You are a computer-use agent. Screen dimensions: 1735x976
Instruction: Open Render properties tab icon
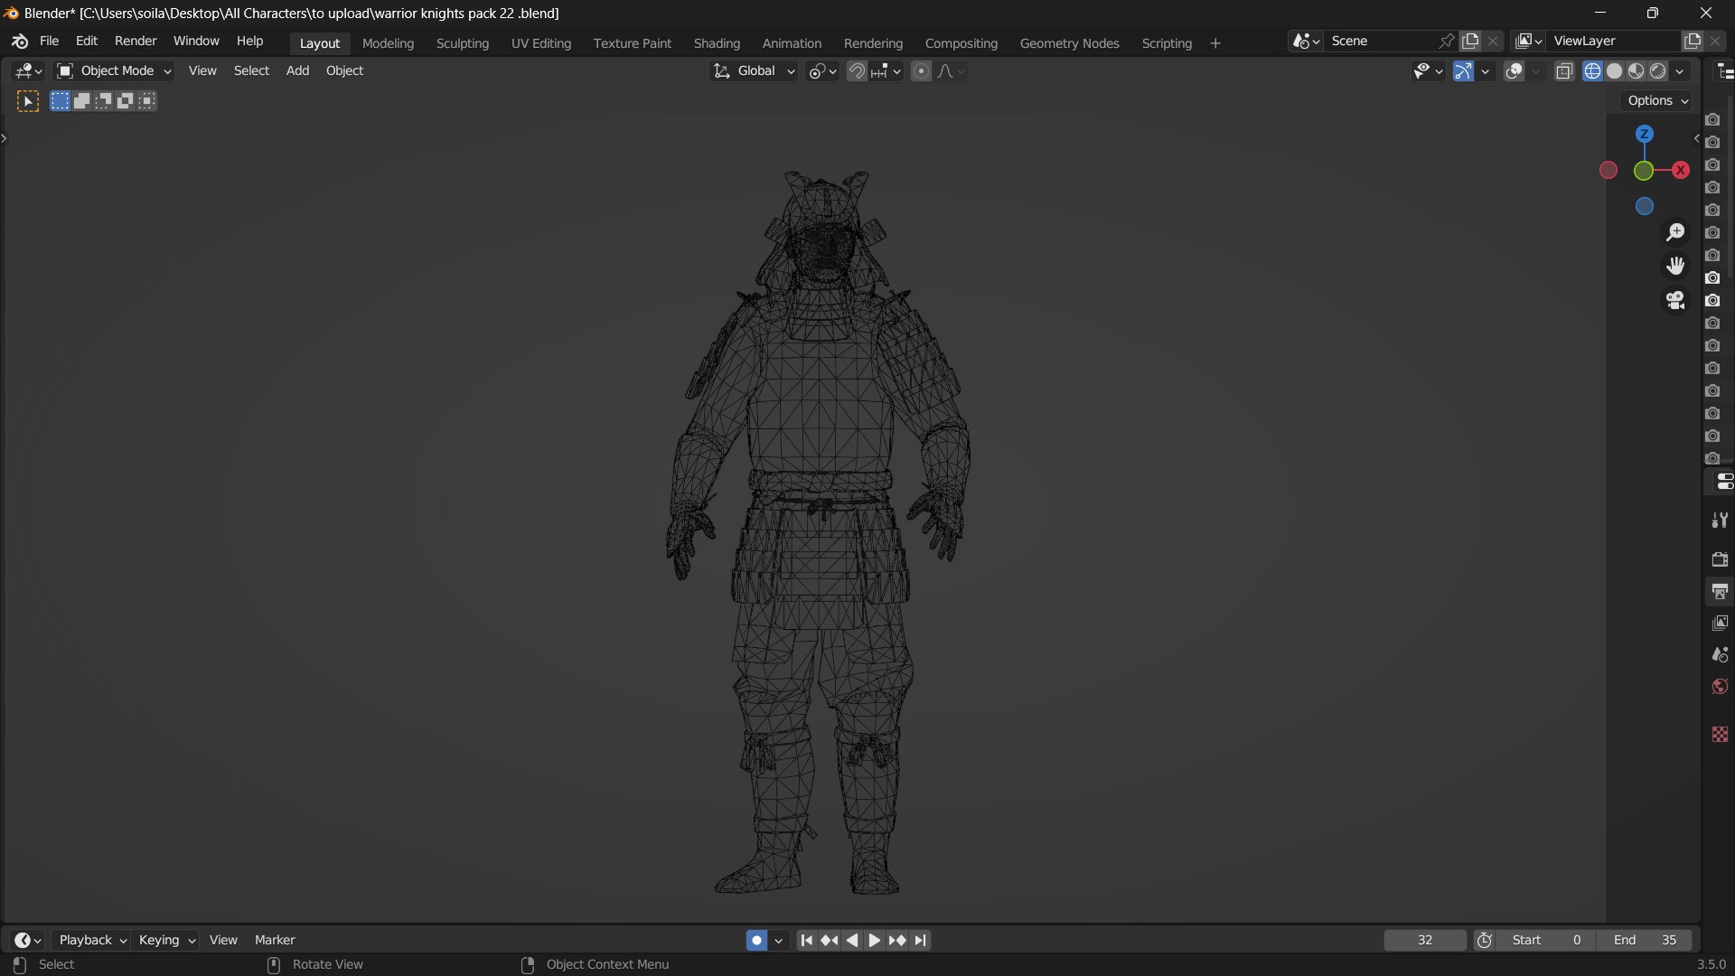[x=1720, y=559]
